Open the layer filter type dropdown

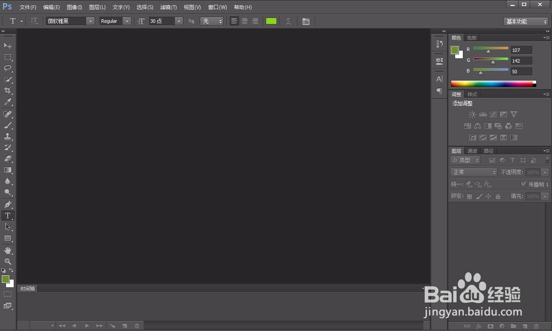point(465,160)
